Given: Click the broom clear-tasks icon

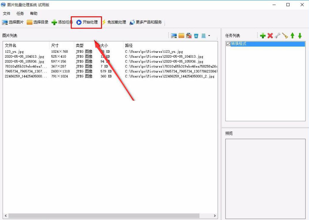Looking at the screenshot, I should 285,36.
